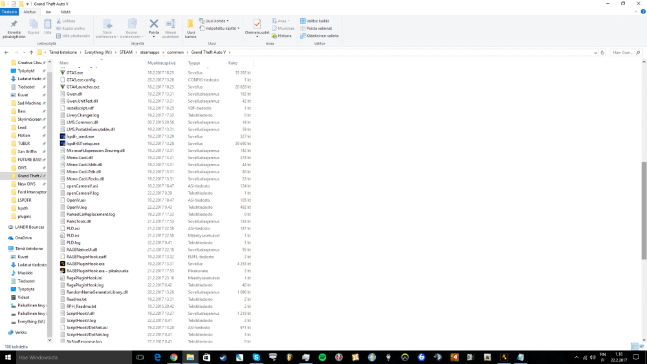Image resolution: width=647 pixels, height=364 pixels.
Task: Click steamapps in the address path
Action: (149, 52)
